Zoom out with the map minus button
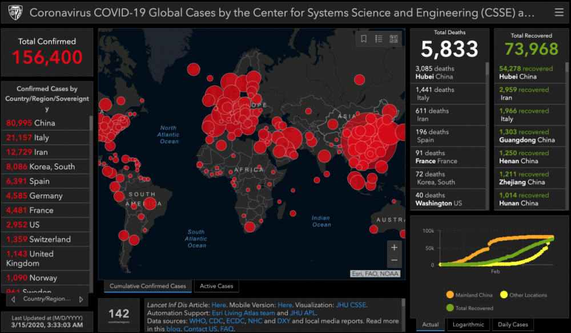The image size is (571, 333). pos(394,260)
